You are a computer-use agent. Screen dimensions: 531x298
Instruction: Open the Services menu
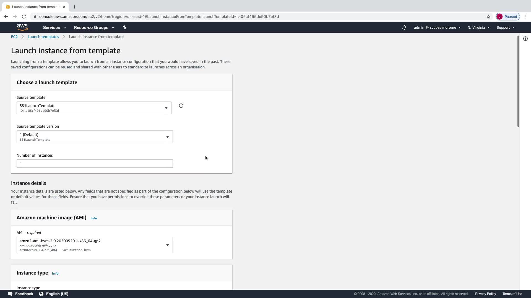54,28
